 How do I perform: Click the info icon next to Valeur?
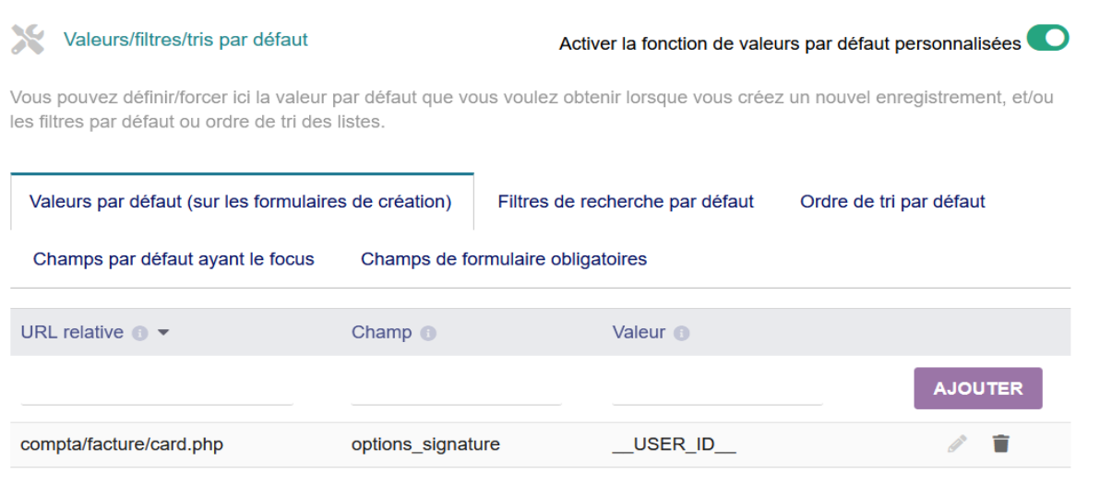click(x=681, y=333)
